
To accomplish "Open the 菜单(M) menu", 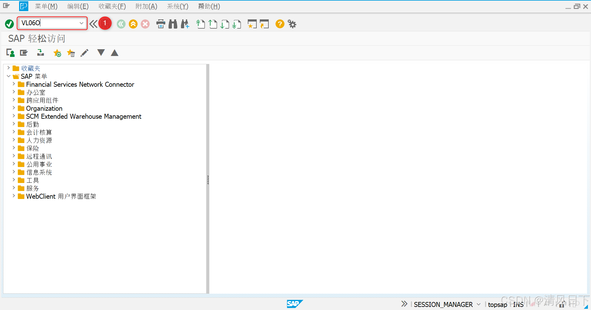I will tap(46, 6).
